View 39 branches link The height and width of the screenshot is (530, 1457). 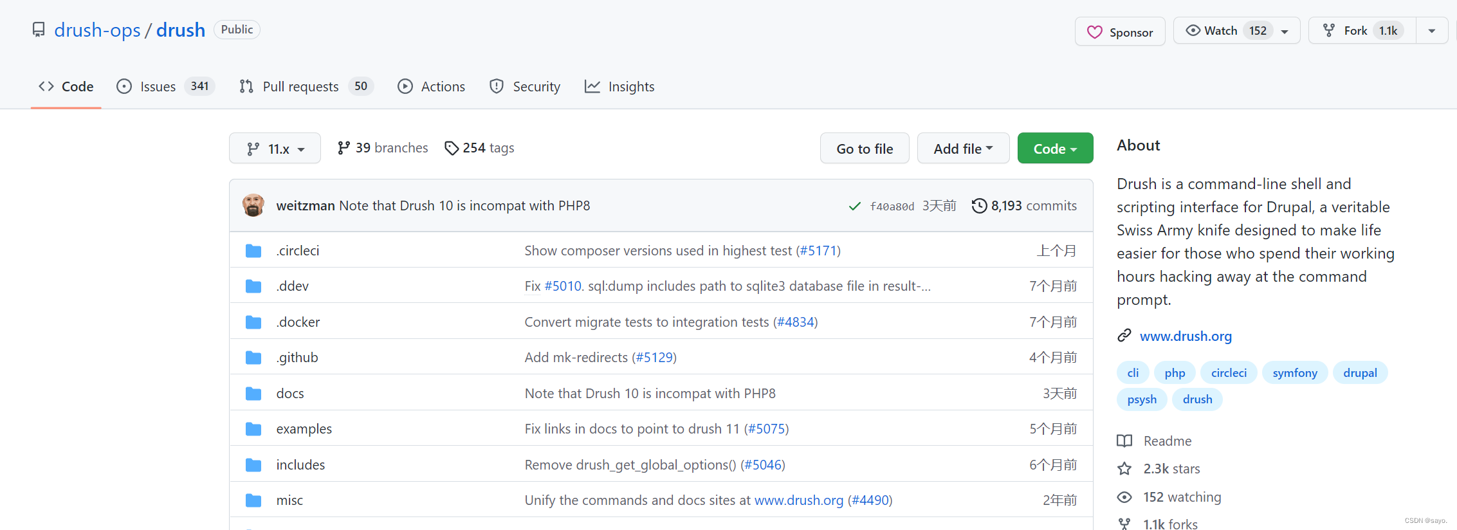coord(383,148)
